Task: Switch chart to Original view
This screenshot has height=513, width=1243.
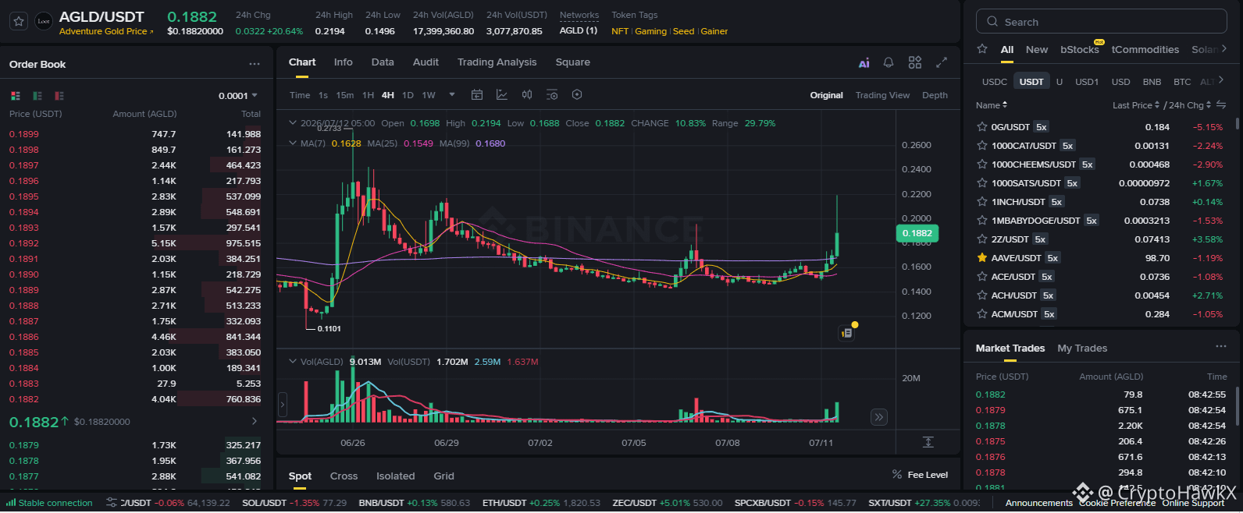Action: point(826,95)
